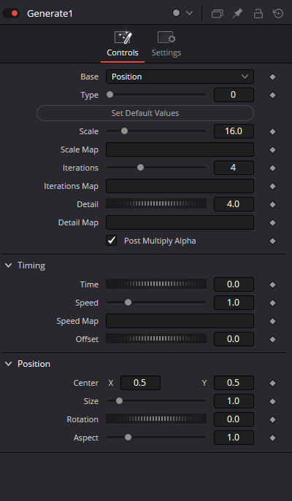Click the Generate1 node name text
This screenshot has height=501, width=292.
pyautogui.click(x=50, y=13)
